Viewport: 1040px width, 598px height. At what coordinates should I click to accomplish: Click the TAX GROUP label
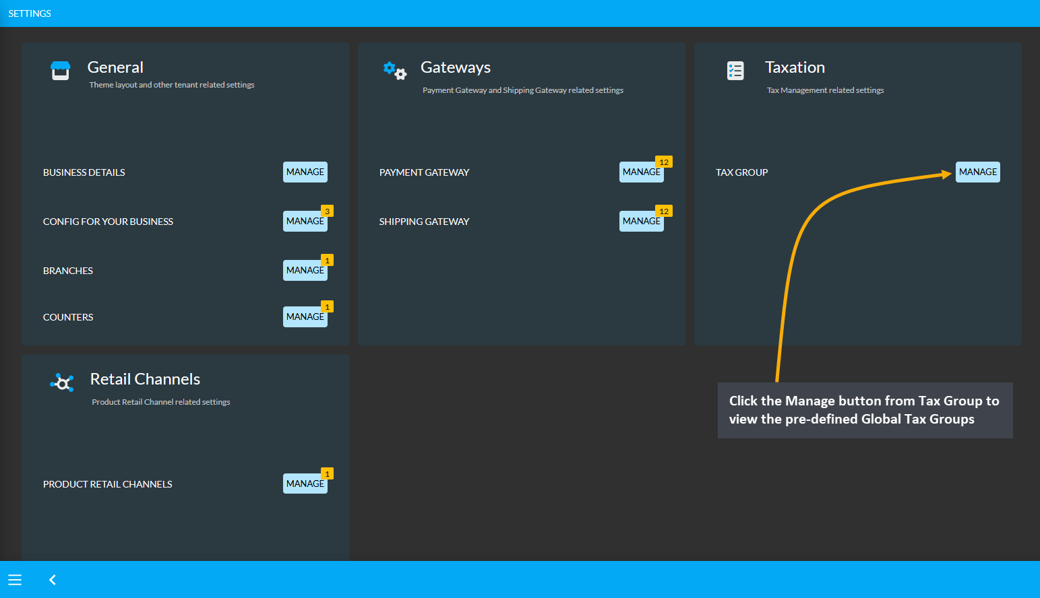(x=741, y=172)
